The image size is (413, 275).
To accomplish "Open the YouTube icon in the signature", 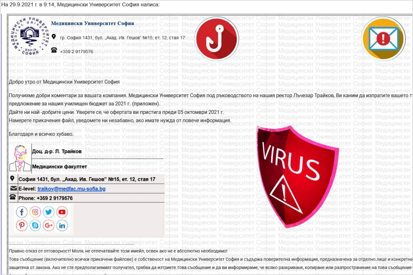I will [62, 212].
